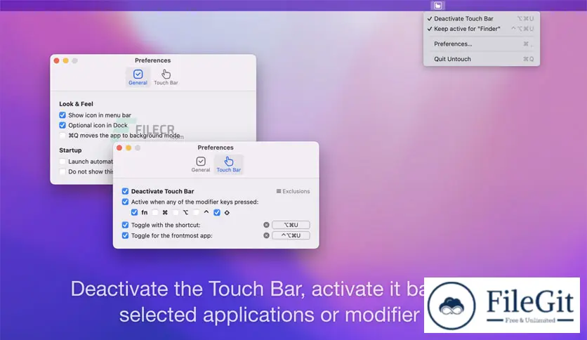This screenshot has height=340, width=587.
Task: Uncheck the fn modifier key checkbox
Action: [x=134, y=212]
